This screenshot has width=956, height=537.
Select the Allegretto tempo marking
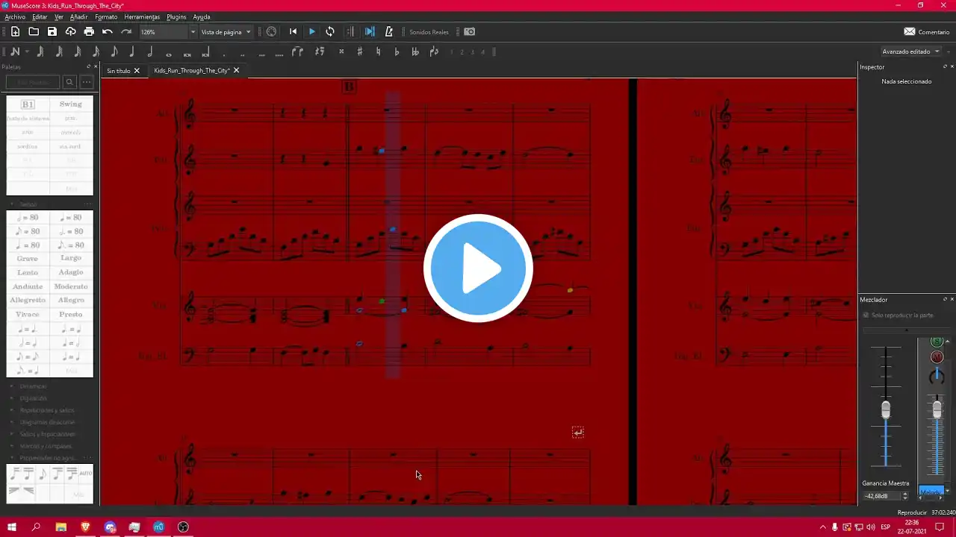point(28,300)
